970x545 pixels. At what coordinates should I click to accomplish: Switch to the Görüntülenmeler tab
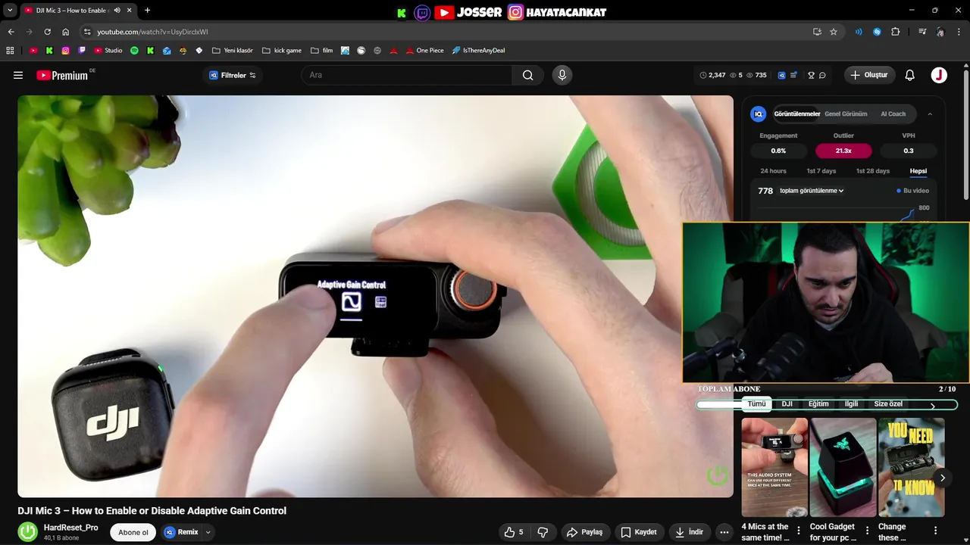pos(796,114)
